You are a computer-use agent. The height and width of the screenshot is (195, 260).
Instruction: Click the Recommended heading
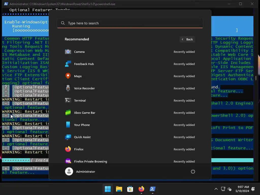pyautogui.click(x=77, y=39)
